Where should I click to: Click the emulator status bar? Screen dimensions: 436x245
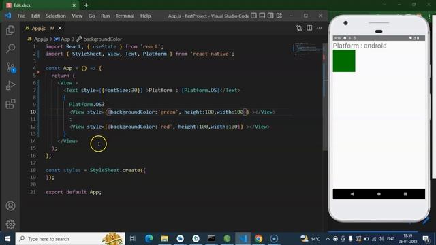point(379,38)
